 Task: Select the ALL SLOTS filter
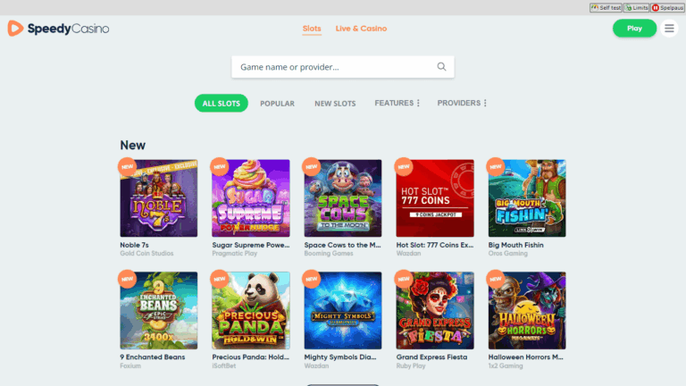coord(221,104)
